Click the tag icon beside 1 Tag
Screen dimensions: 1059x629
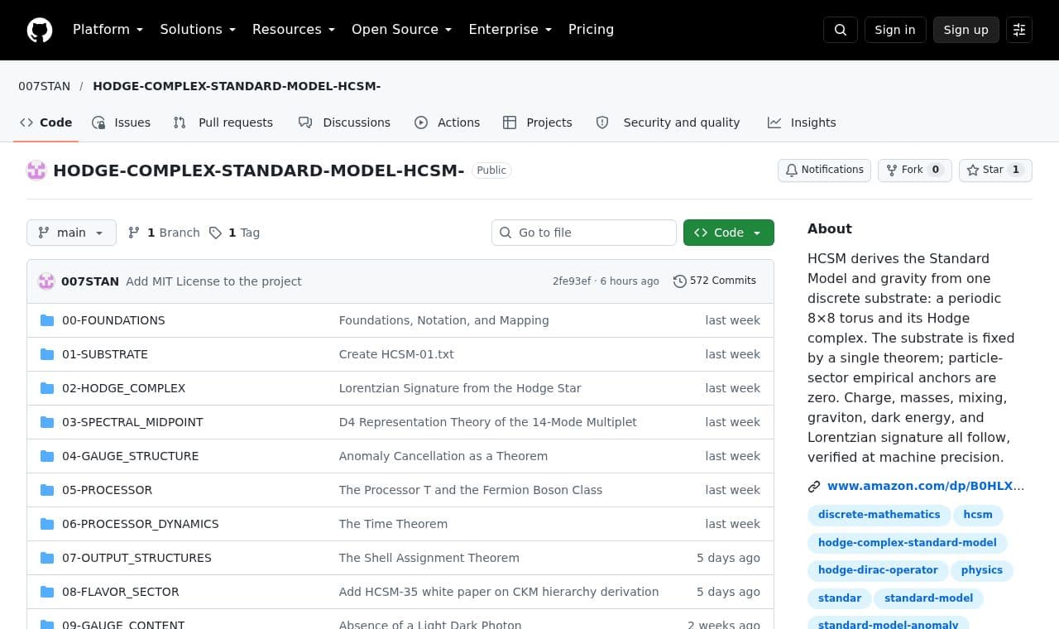coord(215,233)
